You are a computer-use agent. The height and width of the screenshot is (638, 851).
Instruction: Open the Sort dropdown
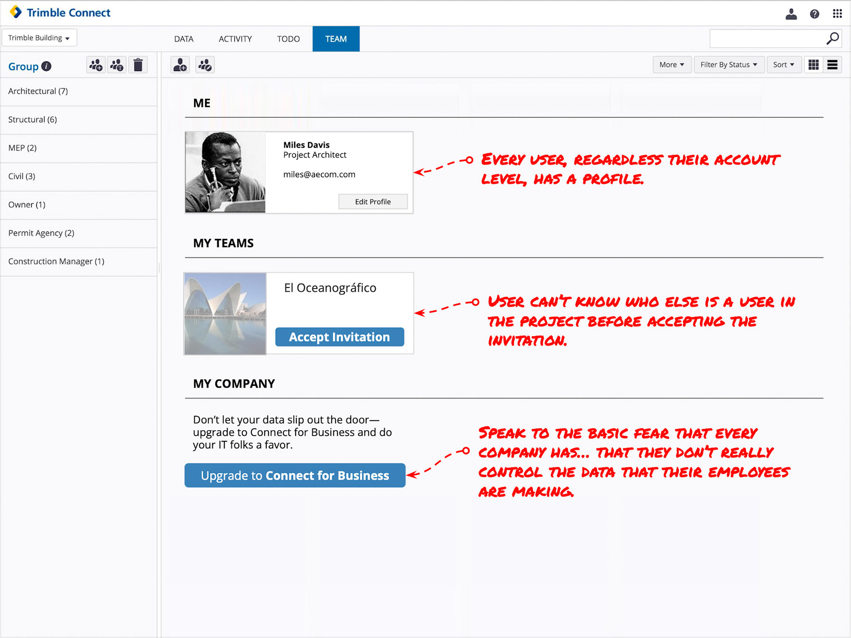pos(783,65)
